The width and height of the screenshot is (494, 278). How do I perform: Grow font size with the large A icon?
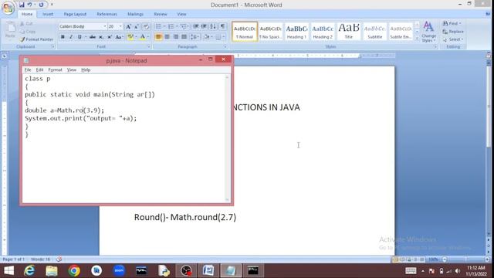pos(128,26)
